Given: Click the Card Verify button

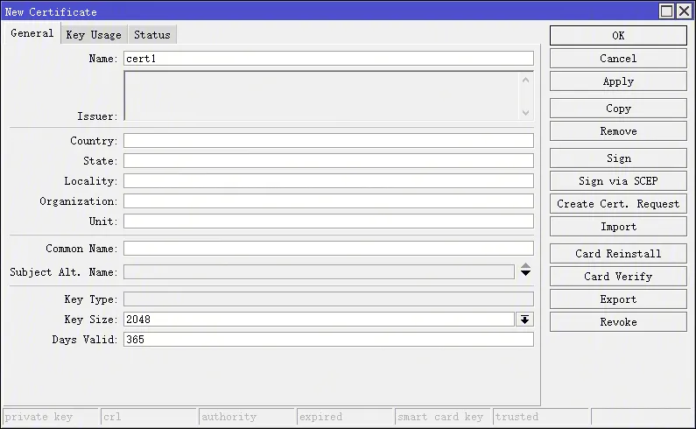Looking at the screenshot, I should coord(618,277).
